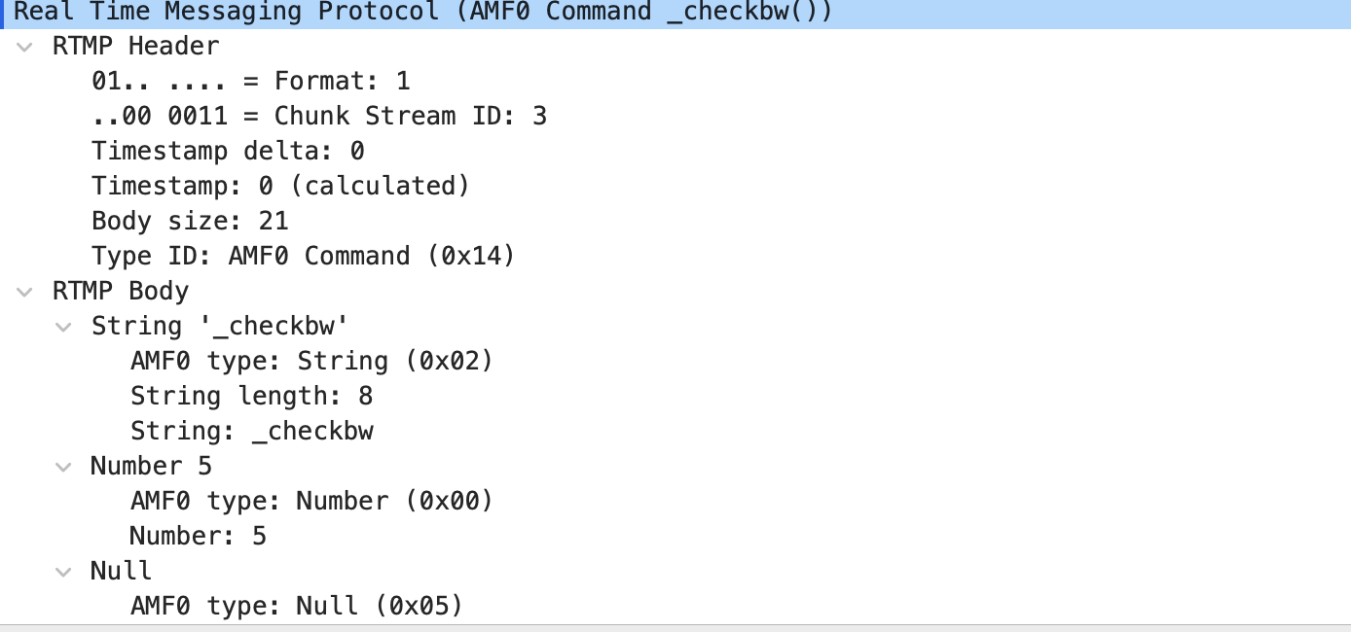Select the Body size: 21 field
1351x632 pixels.
pyautogui.click(x=190, y=221)
